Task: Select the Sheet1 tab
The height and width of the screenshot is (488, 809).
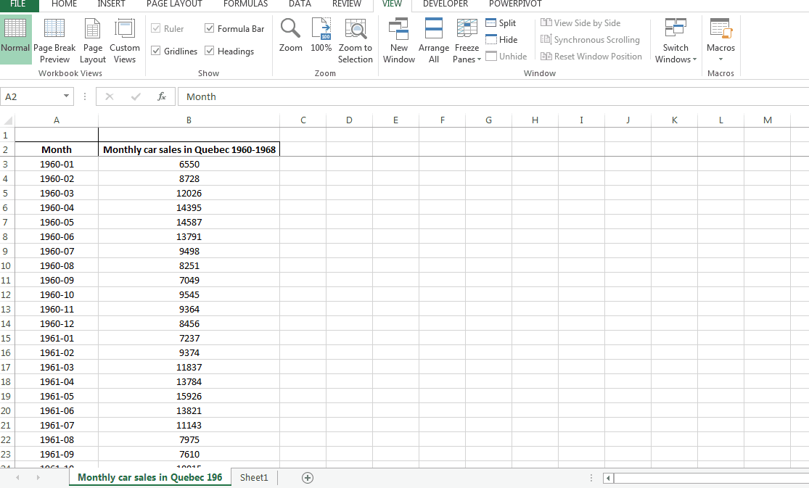Action: (253, 477)
